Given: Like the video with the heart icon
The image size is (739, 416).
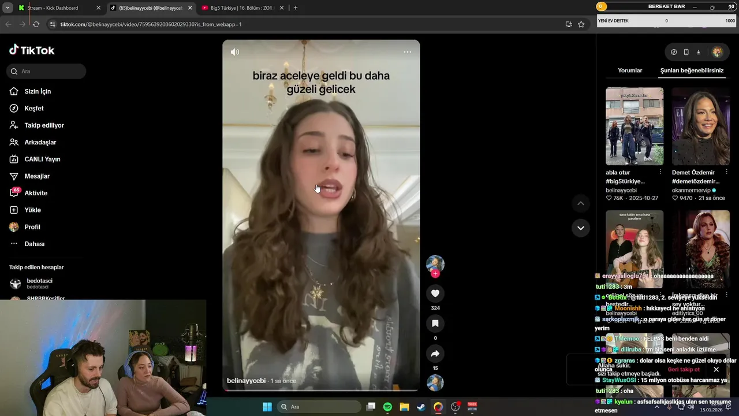Looking at the screenshot, I should point(435,294).
